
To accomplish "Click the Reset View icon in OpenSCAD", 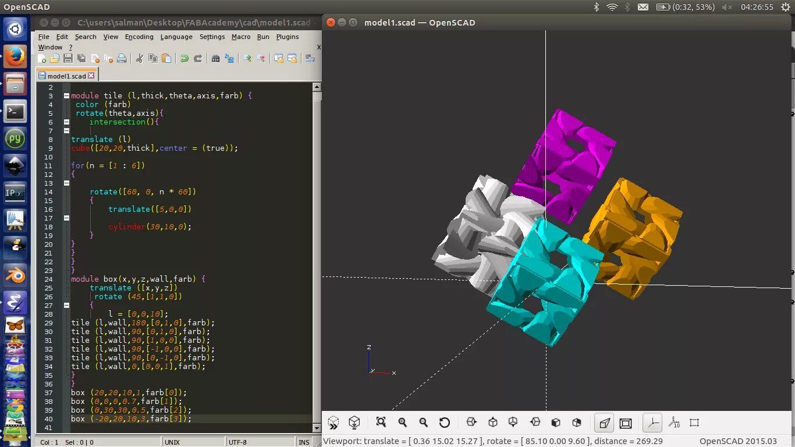I will [445, 423].
